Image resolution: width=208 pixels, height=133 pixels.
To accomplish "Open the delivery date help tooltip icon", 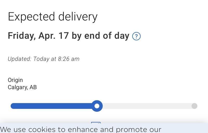I will (x=136, y=36).
